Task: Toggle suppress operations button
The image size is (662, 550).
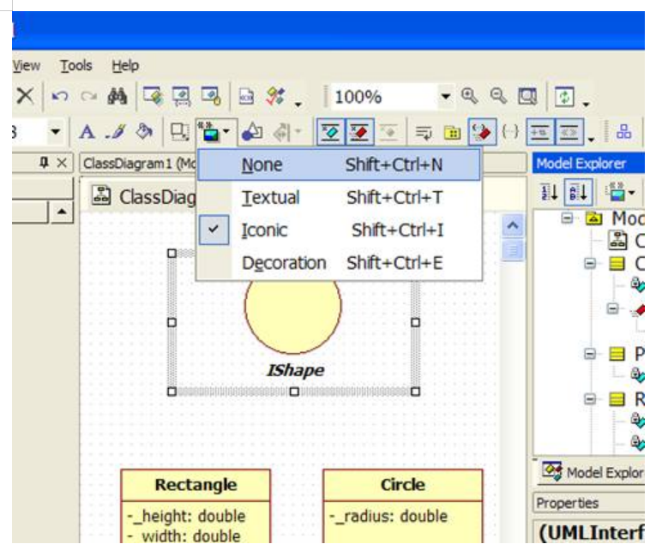Action: pyautogui.click(x=359, y=133)
